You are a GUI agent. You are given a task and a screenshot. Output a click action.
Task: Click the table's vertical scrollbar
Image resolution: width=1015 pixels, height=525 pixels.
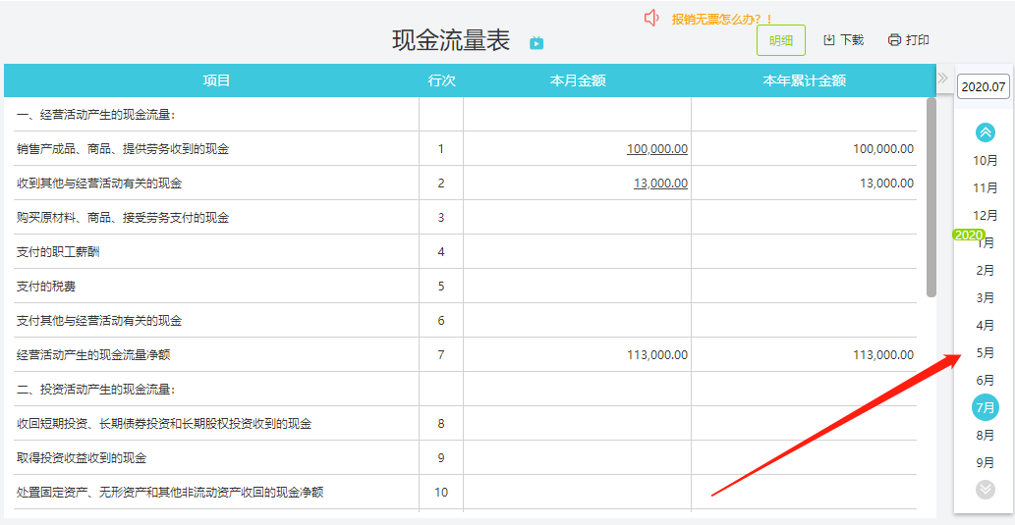930,197
